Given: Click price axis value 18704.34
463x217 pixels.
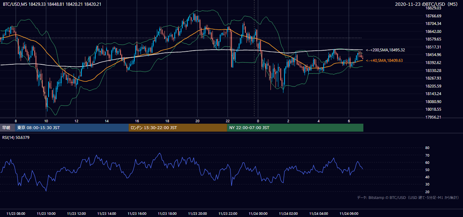Looking at the screenshot, I should 433,24.
